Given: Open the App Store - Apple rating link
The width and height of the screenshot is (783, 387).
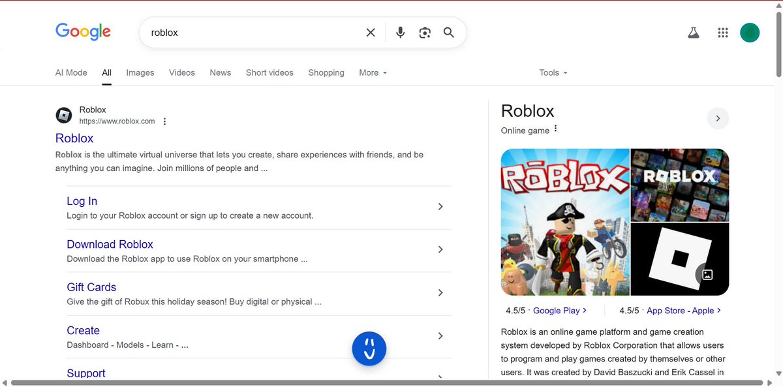Looking at the screenshot, I should click(x=684, y=311).
